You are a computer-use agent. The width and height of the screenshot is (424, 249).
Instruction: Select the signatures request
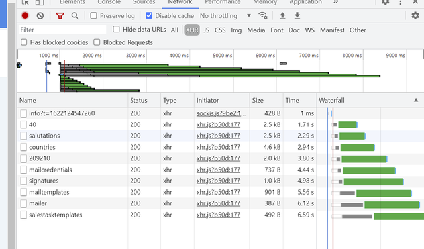click(44, 181)
